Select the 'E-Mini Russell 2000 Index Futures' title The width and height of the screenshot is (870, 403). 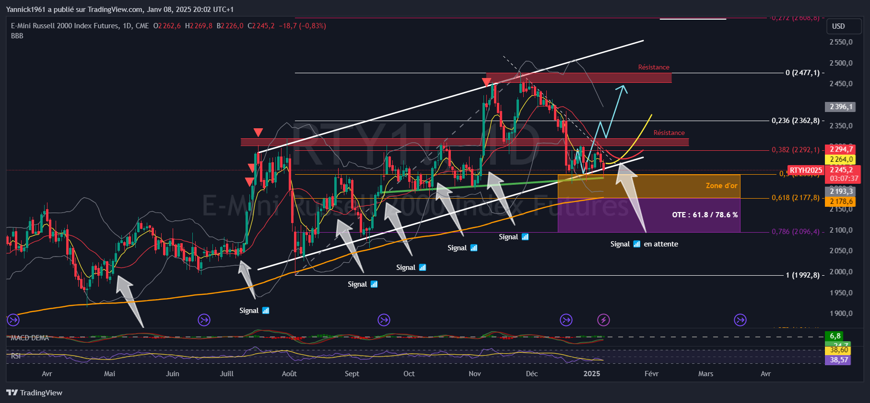click(65, 26)
